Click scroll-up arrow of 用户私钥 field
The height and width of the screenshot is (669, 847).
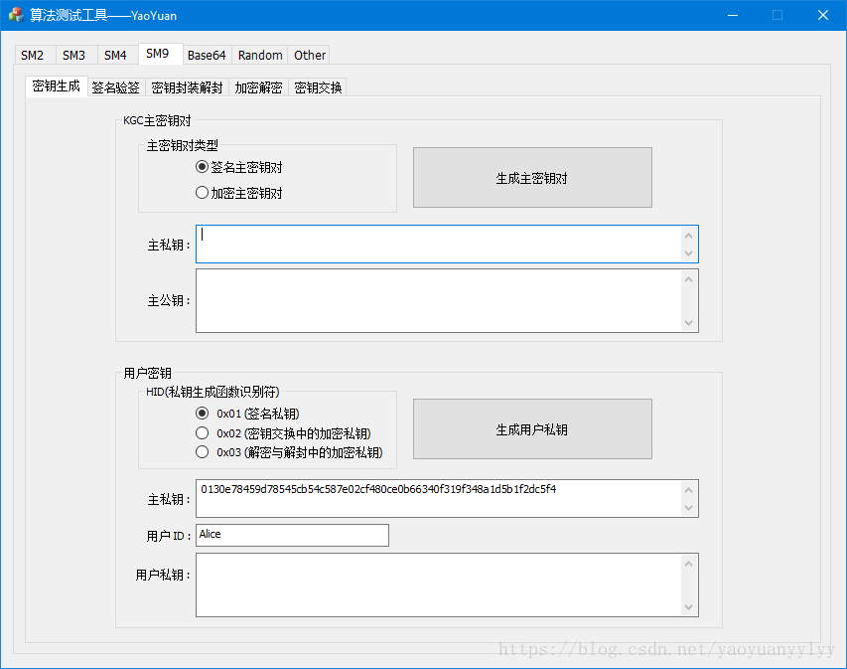(688, 564)
